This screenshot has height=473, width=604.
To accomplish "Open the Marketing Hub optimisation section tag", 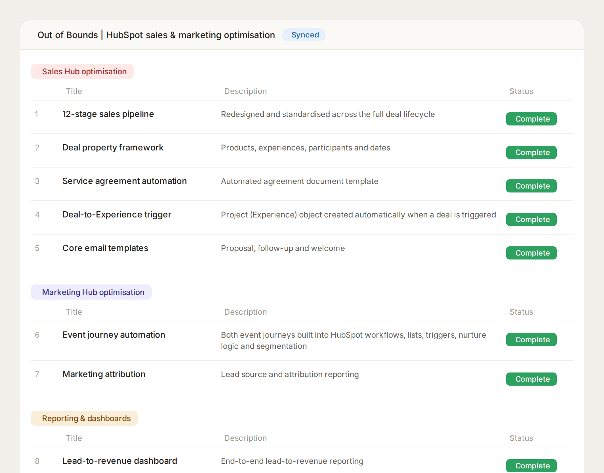I will point(91,292).
